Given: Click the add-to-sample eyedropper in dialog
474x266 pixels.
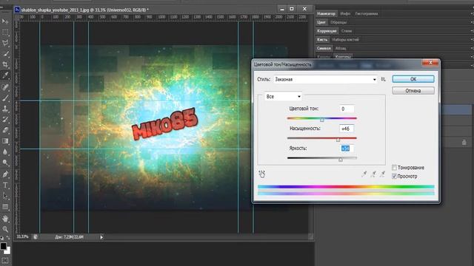Looking at the screenshot, I should tap(373, 174).
